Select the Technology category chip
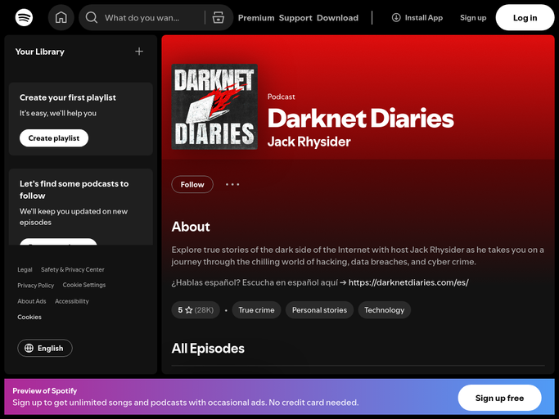The width and height of the screenshot is (559, 419). click(x=385, y=310)
